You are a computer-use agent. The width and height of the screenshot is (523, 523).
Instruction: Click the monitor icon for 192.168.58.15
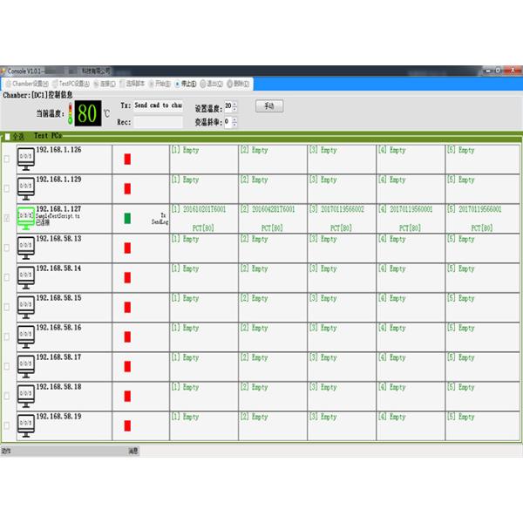tap(26, 309)
